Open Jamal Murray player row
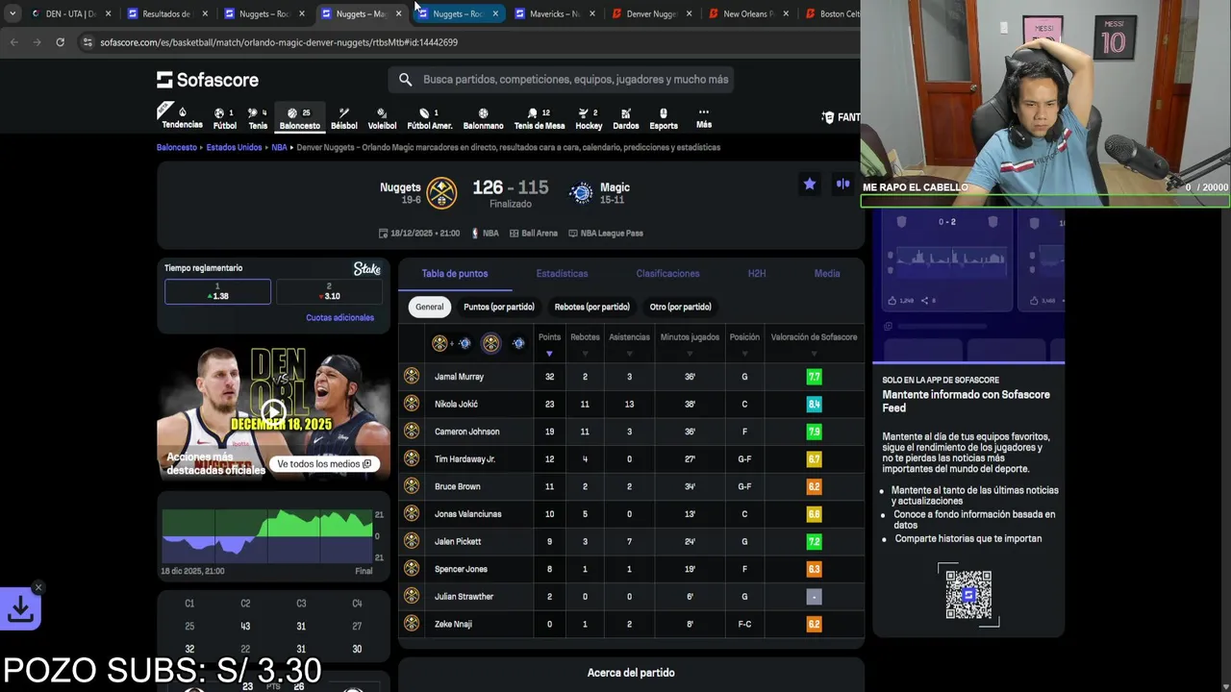The height and width of the screenshot is (692, 1231). point(631,377)
